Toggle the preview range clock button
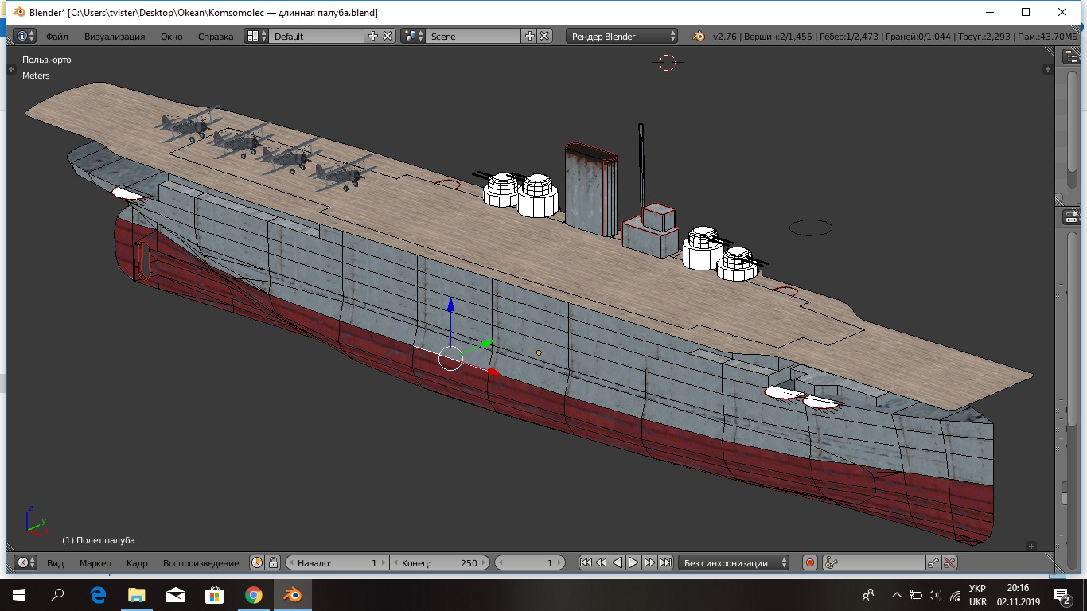Image resolution: width=1087 pixels, height=611 pixels. tap(257, 562)
